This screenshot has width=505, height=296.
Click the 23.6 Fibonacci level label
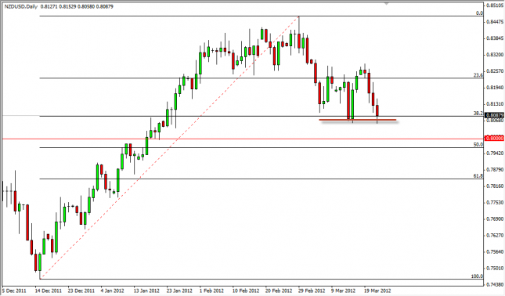[x=478, y=75]
